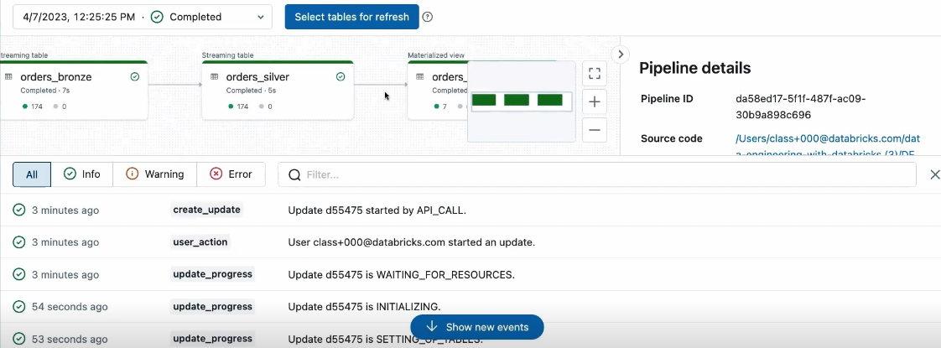Click the Show new events button
Viewport: 941px width, 348px height.
click(x=477, y=327)
